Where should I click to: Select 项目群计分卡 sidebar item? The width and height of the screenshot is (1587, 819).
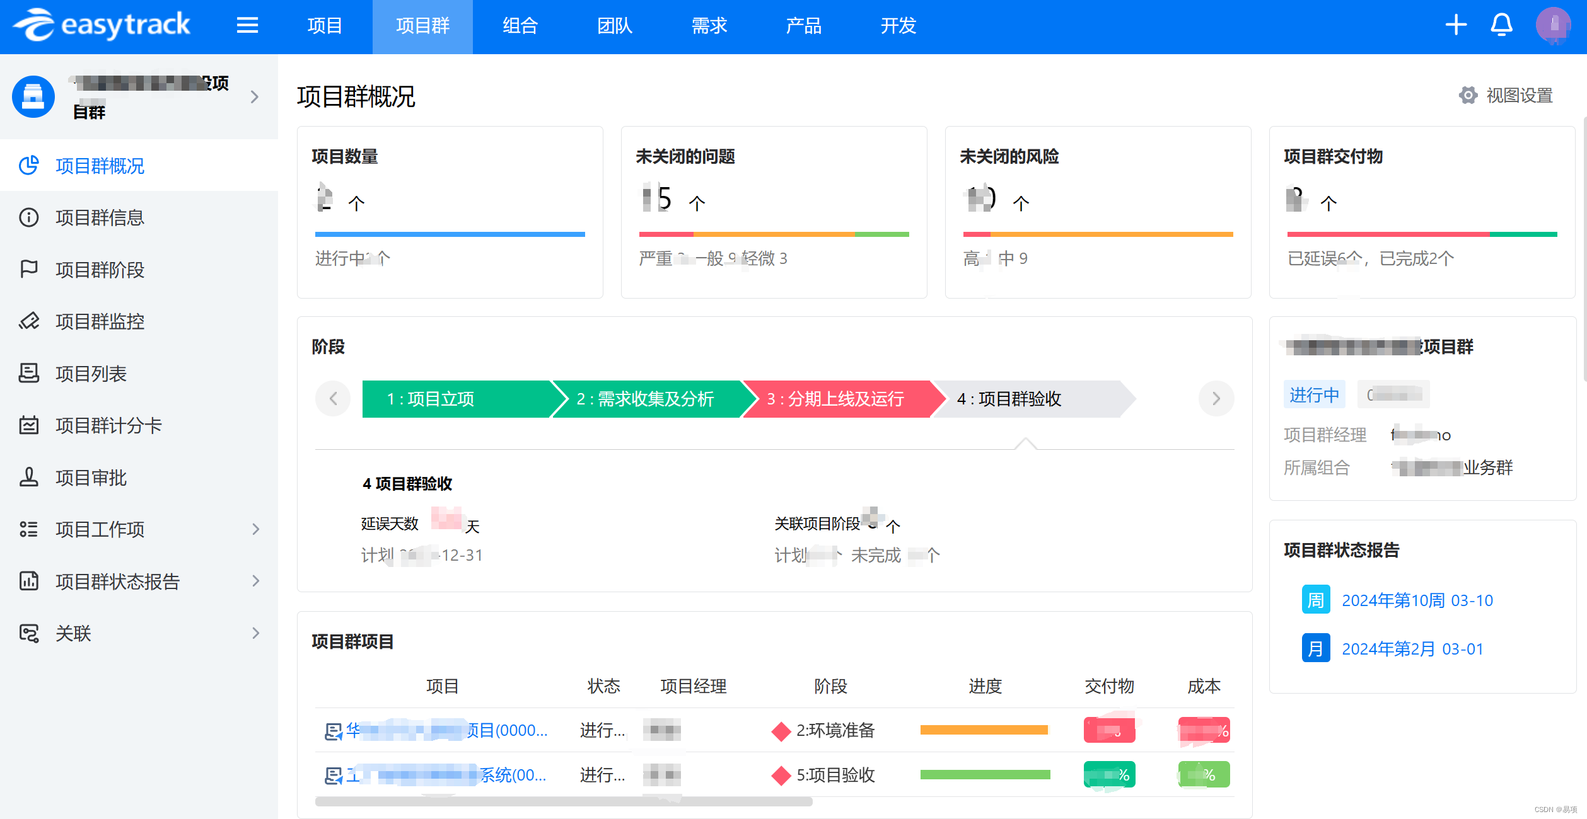tap(108, 425)
